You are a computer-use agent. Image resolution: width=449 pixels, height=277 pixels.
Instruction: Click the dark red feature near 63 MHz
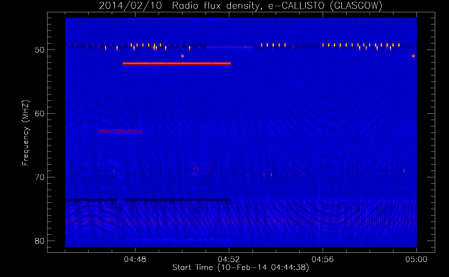coord(120,131)
